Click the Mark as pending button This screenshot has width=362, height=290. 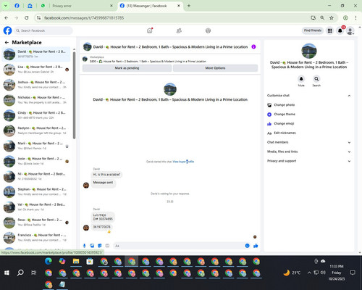[x=127, y=68]
